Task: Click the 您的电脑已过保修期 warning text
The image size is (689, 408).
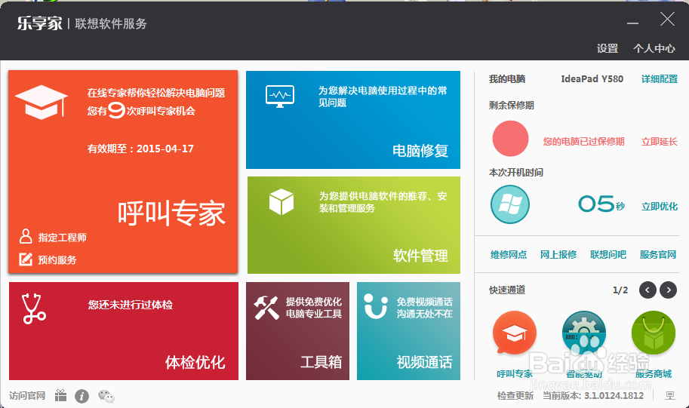Action: coord(583,142)
